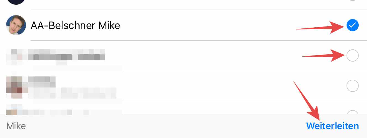Click the red arrow pointing at the empty circle
Screen dimensions: 367x138
click(x=323, y=56)
